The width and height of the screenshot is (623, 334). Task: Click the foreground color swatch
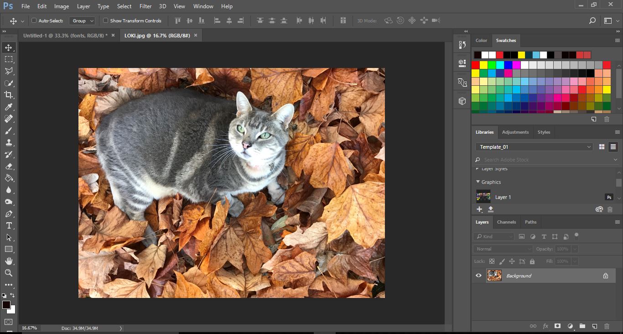6,305
